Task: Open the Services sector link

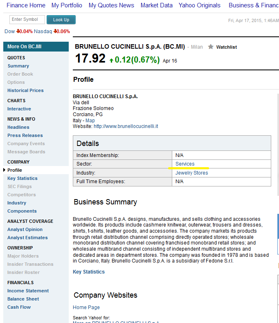Action: pos(185,164)
